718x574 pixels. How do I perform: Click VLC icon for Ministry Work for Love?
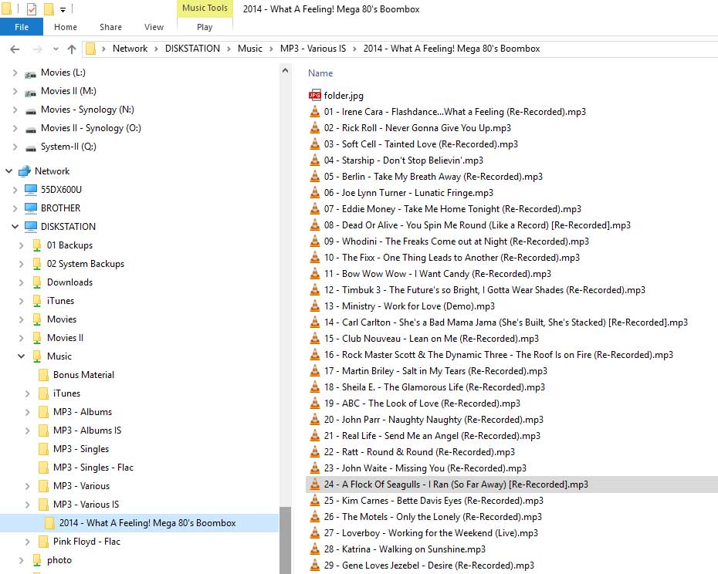[x=314, y=306]
